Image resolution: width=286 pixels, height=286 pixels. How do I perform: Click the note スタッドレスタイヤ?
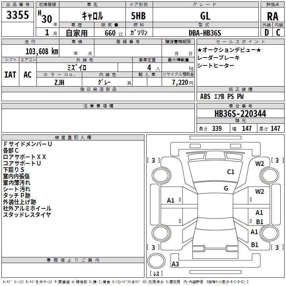point(27,215)
